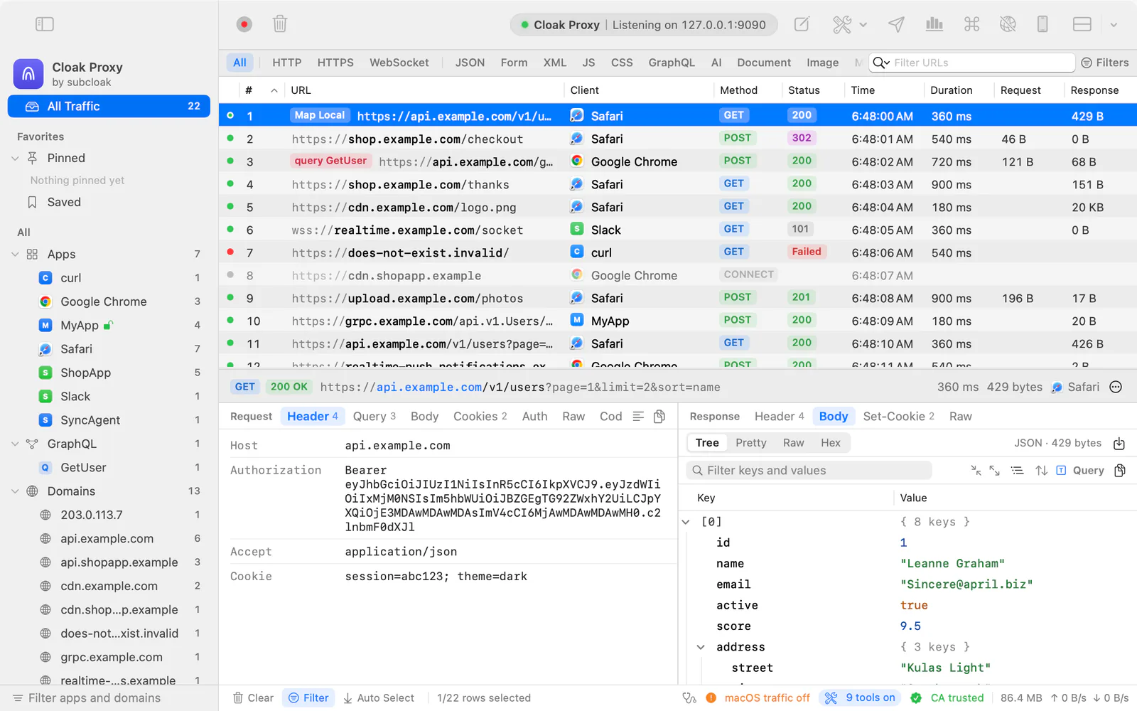The height and width of the screenshot is (711, 1137).
Task: Select All Traffic in sidebar
Action: [x=109, y=106]
